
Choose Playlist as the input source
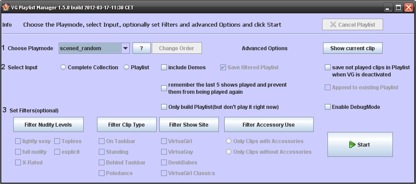click(x=126, y=68)
